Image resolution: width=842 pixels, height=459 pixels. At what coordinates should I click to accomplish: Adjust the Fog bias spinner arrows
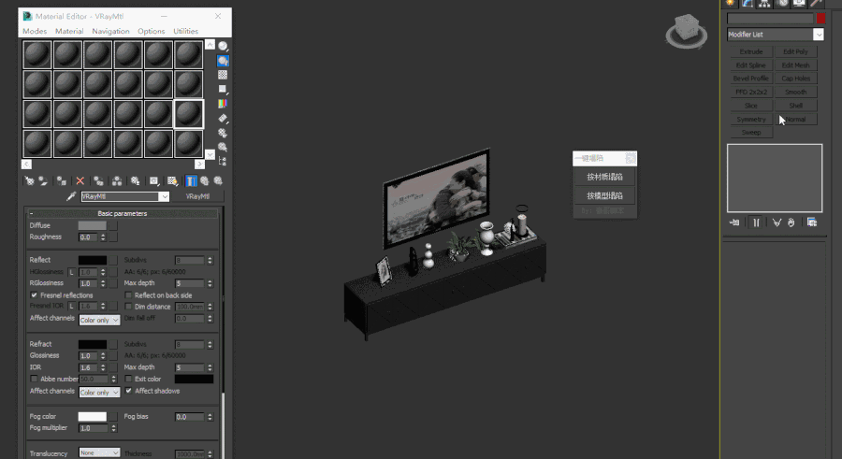pyautogui.click(x=210, y=417)
